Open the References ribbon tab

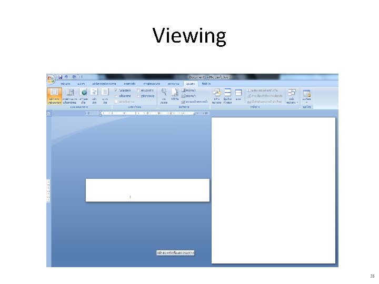129,84
